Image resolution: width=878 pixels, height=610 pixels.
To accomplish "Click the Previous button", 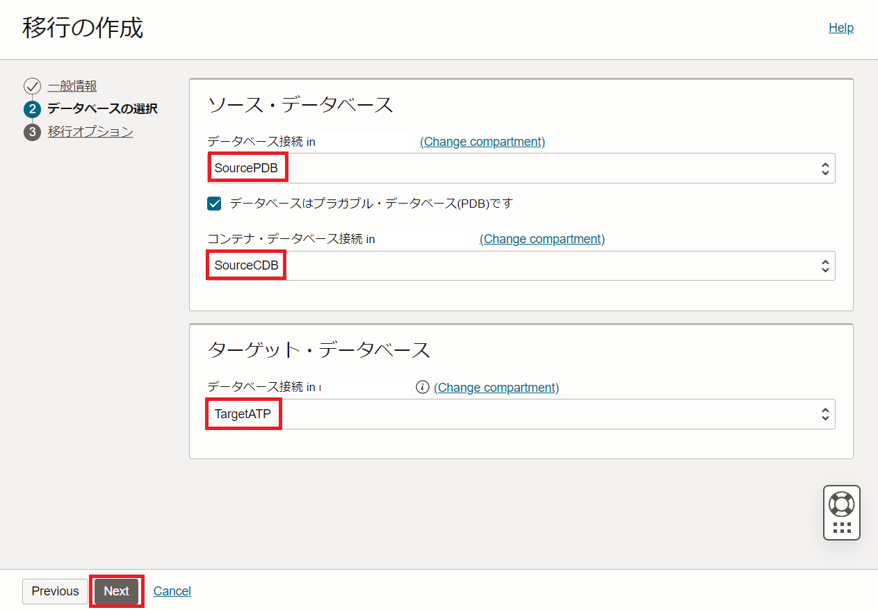I will pyautogui.click(x=55, y=591).
